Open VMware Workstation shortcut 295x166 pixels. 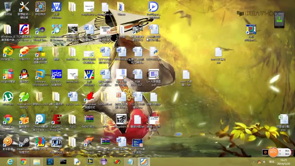(40, 77)
